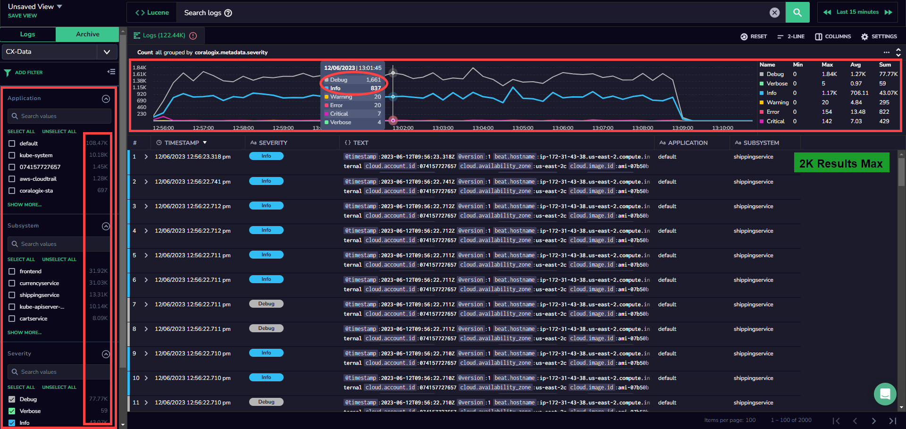Click SHOW MORE under Subsystem

(x=25, y=333)
